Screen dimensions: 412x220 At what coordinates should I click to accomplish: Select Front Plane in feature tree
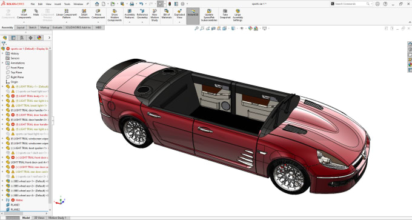pyautogui.click(x=17, y=67)
